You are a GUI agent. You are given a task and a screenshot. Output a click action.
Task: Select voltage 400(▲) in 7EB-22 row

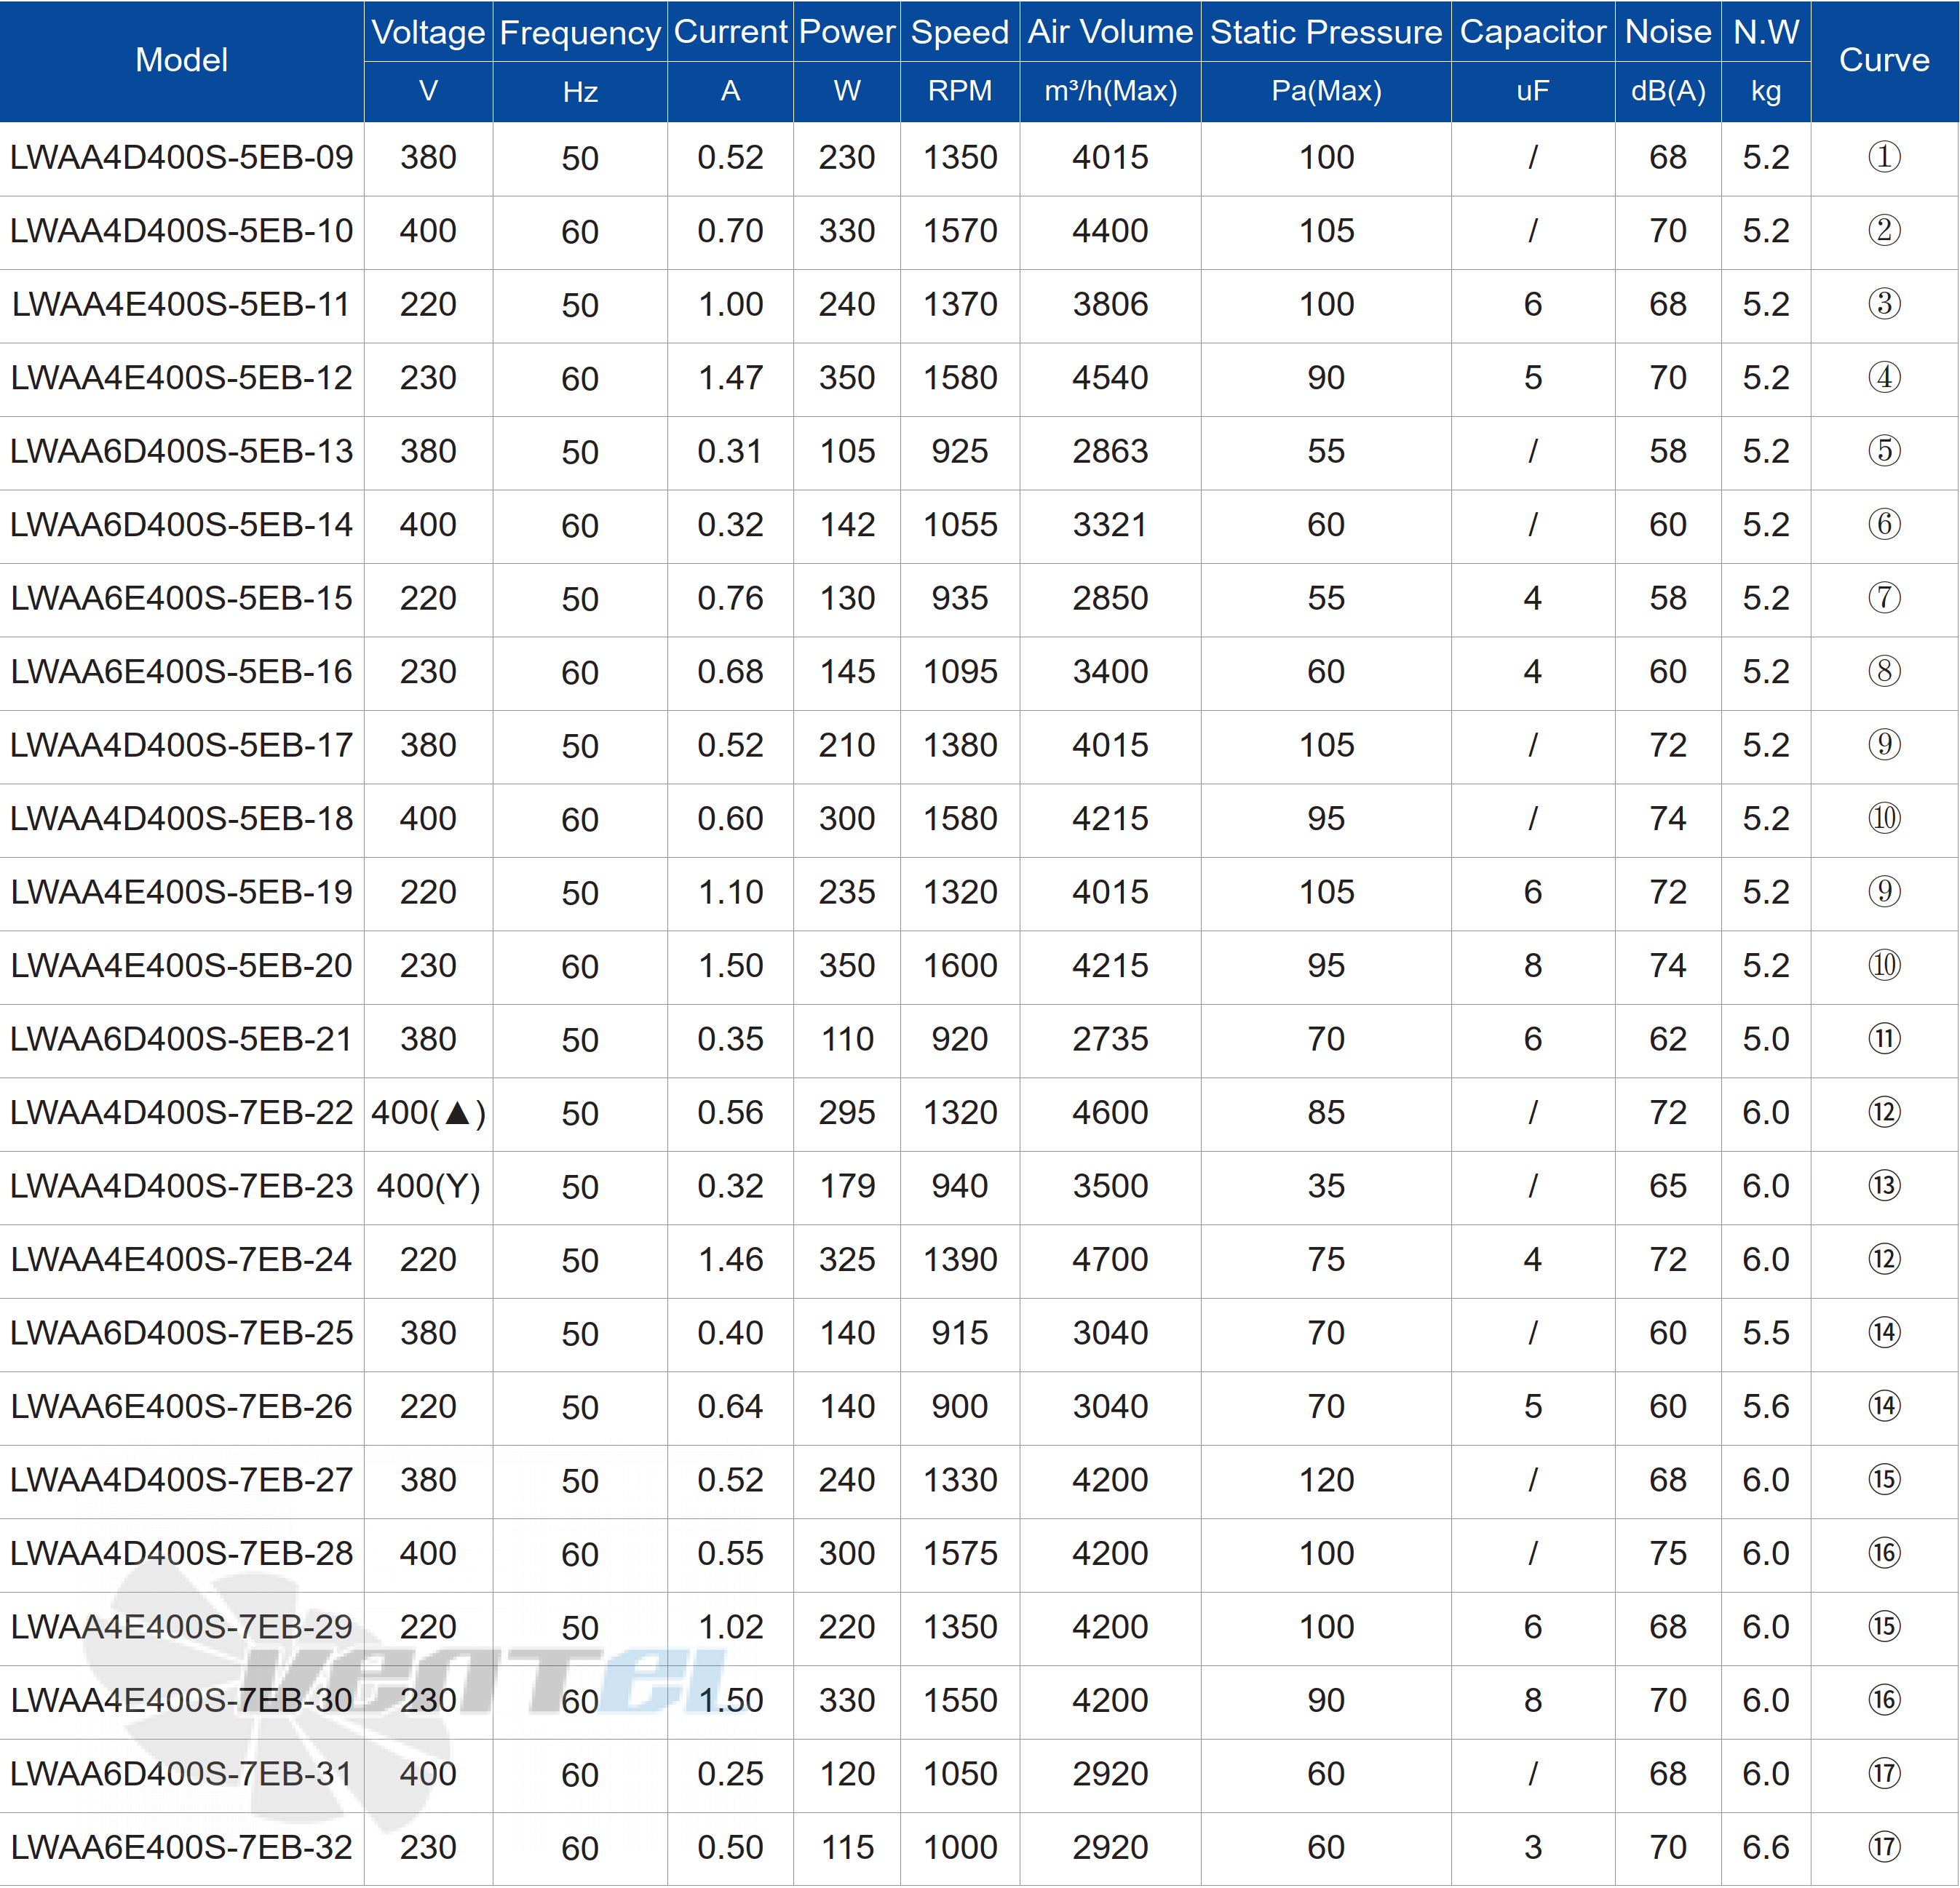pos(428,1113)
